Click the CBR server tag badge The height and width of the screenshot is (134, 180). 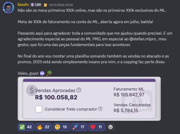(36, 5)
